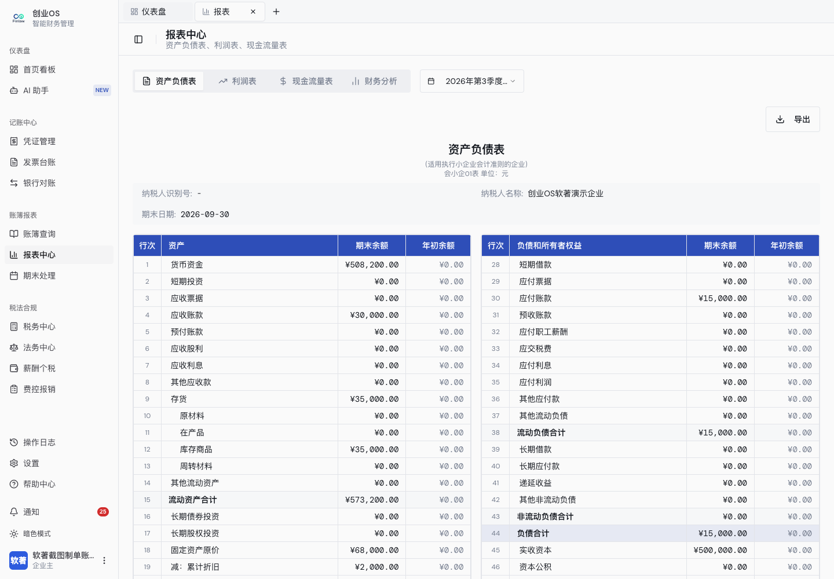
Task: Select 报表中心 in the sidebar
Action: [59, 255]
